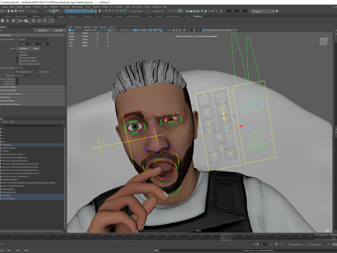The width and height of the screenshot is (337, 253).
Task: Click the Sign In button
Action: tap(263, 11)
